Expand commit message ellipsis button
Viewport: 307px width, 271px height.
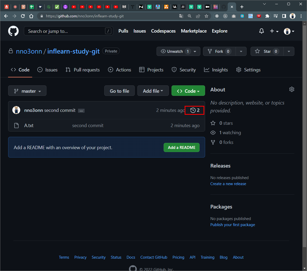[x=81, y=111]
